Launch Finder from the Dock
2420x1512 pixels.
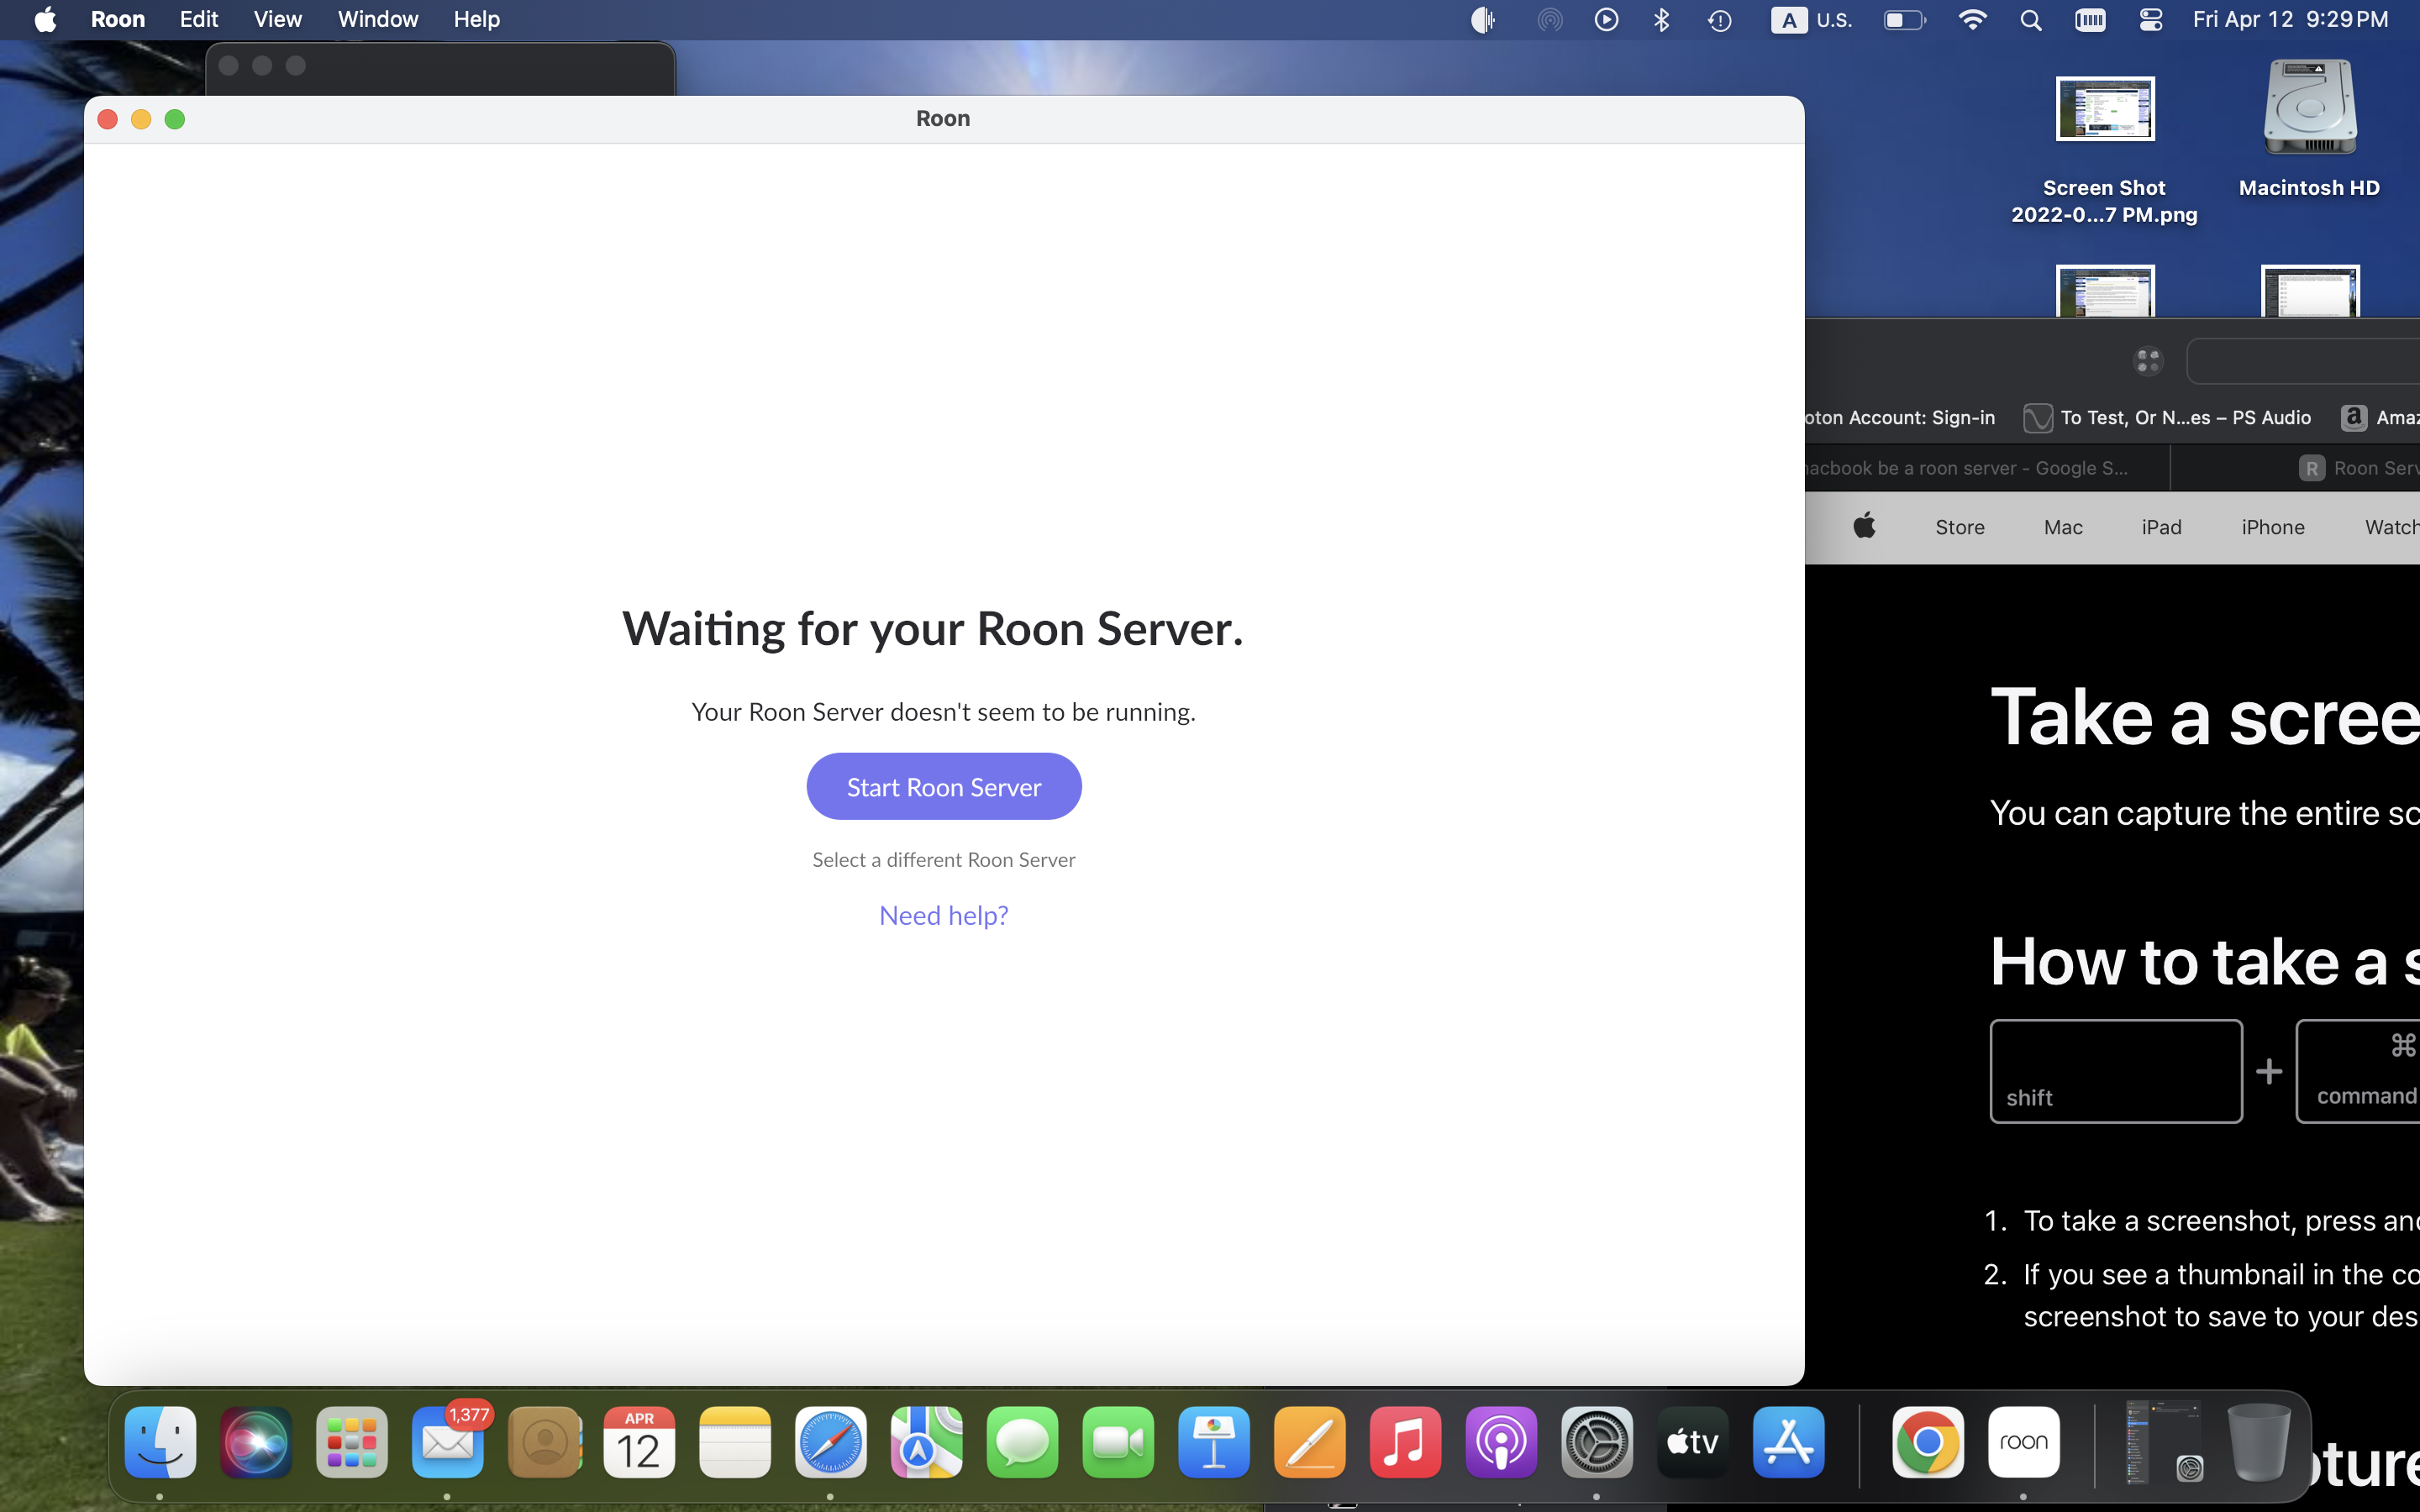tap(160, 1442)
